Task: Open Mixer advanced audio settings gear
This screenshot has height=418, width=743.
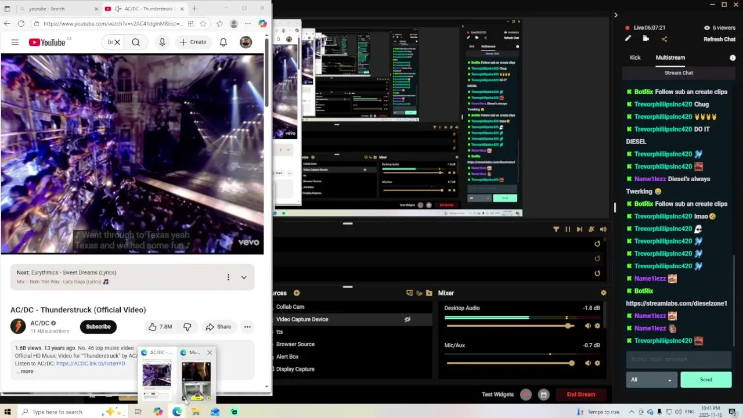Action: [604, 293]
